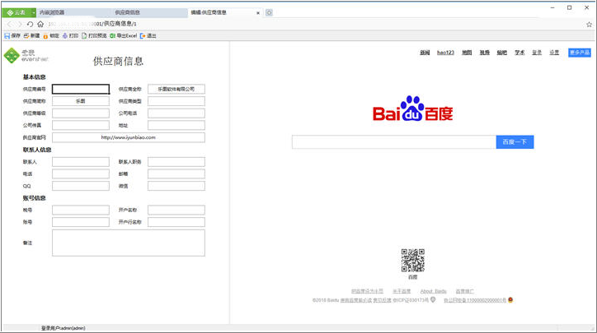This screenshot has width=597, height=333.
Task: Click the 税号 input field
Action: coord(81,210)
